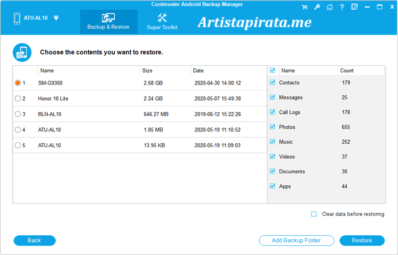This screenshot has width=398, height=255.
Task: Click the BLN-AL10 backup name
Action: tap(49, 114)
